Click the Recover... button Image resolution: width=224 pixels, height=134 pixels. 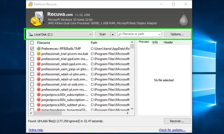[x=177, y=121]
